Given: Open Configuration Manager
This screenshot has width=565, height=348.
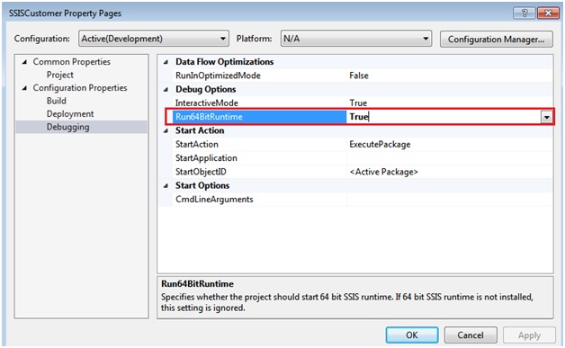Looking at the screenshot, I should pos(497,39).
